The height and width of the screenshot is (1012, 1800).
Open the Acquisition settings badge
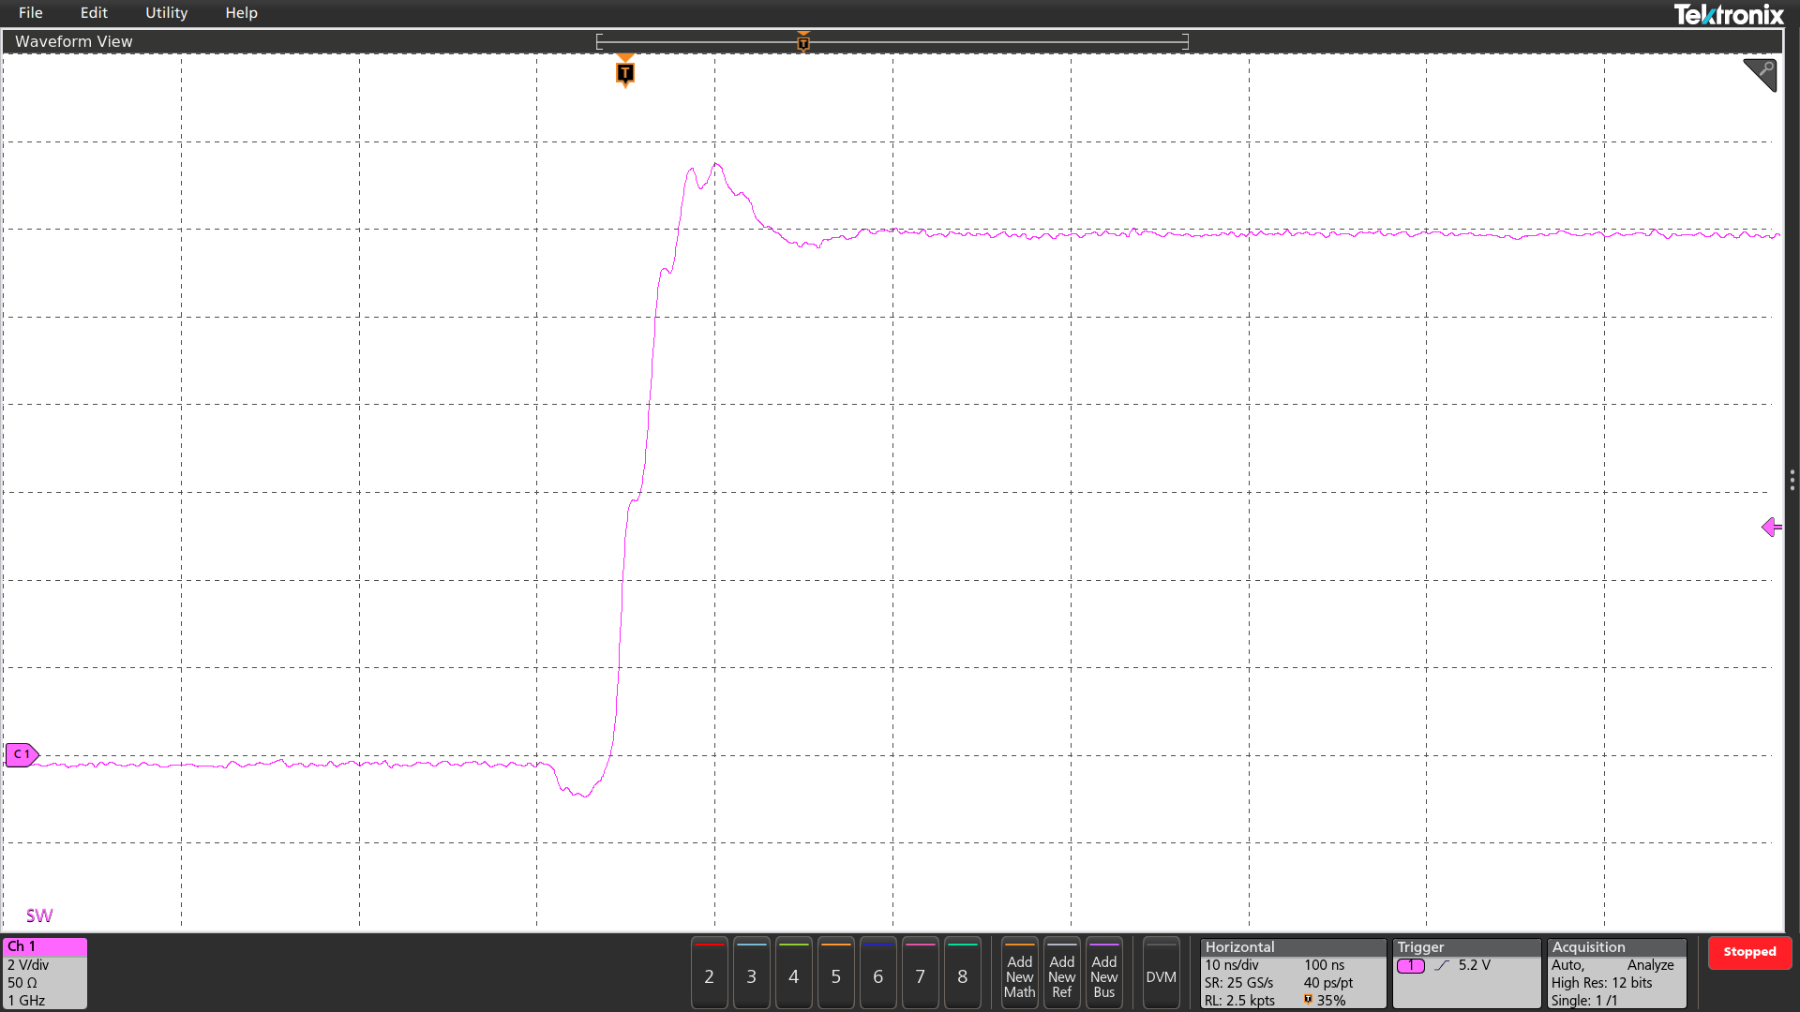(x=1615, y=974)
